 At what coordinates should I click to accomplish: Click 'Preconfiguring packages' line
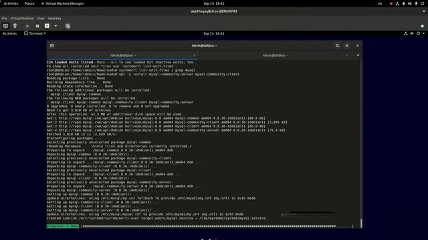[74, 138]
